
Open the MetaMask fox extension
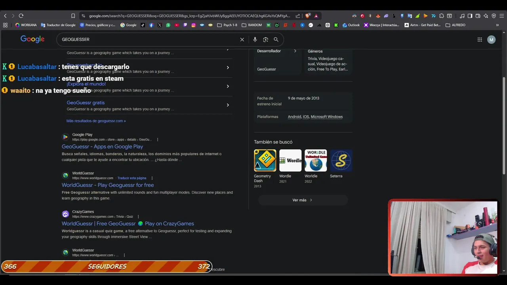click(378, 16)
